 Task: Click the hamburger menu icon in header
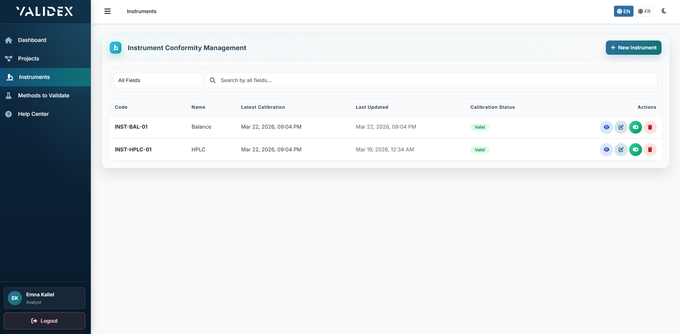(x=107, y=11)
